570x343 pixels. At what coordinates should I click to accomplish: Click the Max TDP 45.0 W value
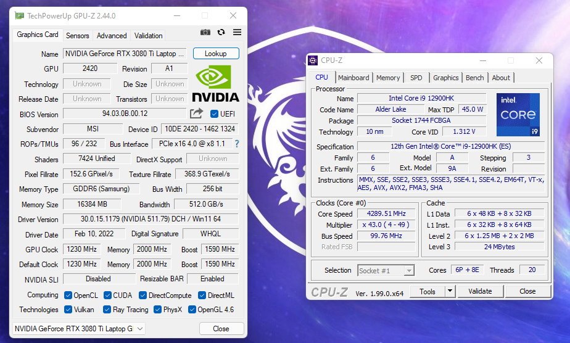pos(473,109)
